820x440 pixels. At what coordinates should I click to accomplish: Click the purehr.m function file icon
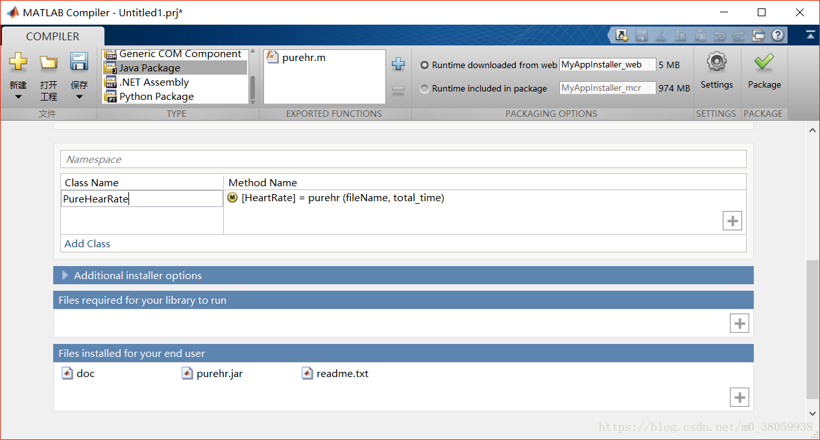pos(272,57)
